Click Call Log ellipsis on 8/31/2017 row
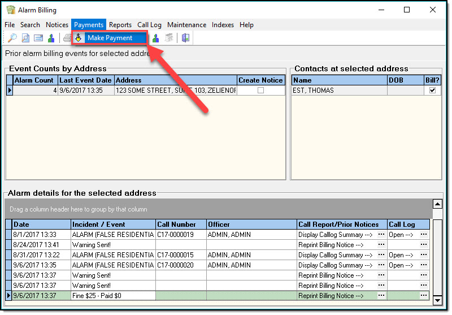The width and height of the screenshot is (452, 315). [x=424, y=255]
